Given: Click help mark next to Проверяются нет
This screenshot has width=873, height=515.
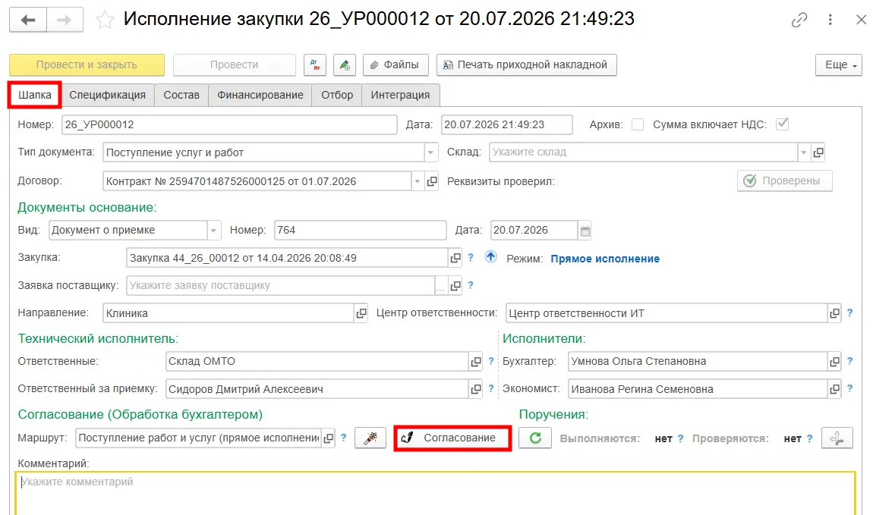Looking at the screenshot, I should tap(809, 439).
